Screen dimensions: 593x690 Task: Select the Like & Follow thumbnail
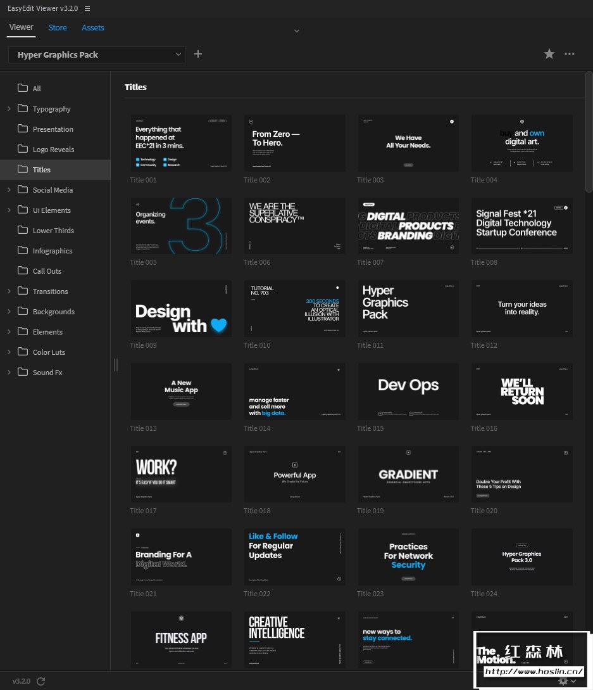pyautogui.click(x=294, y=557)
